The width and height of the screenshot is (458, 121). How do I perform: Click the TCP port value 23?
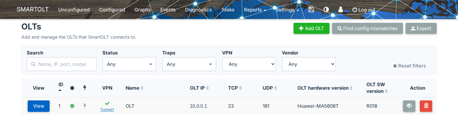click(231, 106)
